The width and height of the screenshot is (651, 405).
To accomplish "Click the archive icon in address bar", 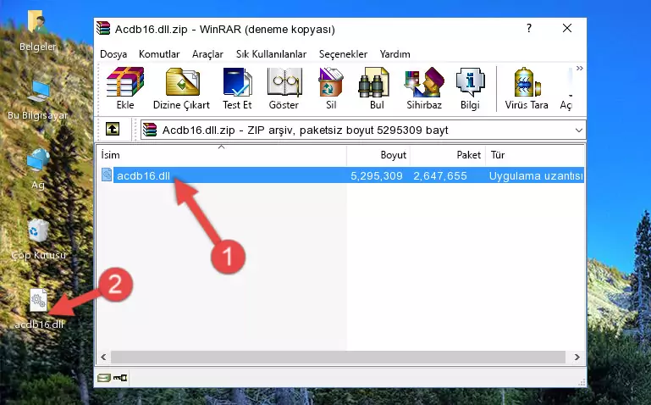I will coord(150,130).
